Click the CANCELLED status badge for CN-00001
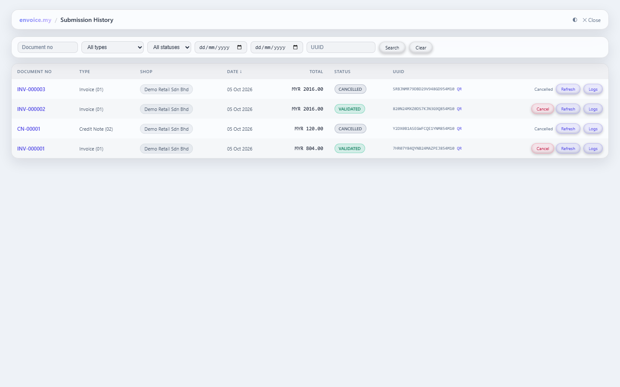620x387 pixels. click(350, 129)
